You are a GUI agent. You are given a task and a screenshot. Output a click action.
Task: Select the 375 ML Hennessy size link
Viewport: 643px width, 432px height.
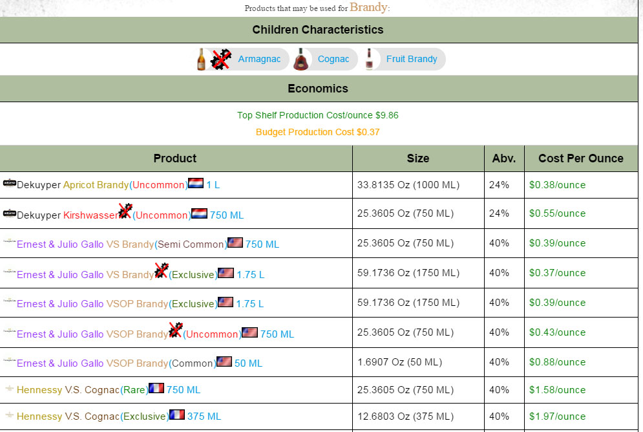click(x=204, y=416)
